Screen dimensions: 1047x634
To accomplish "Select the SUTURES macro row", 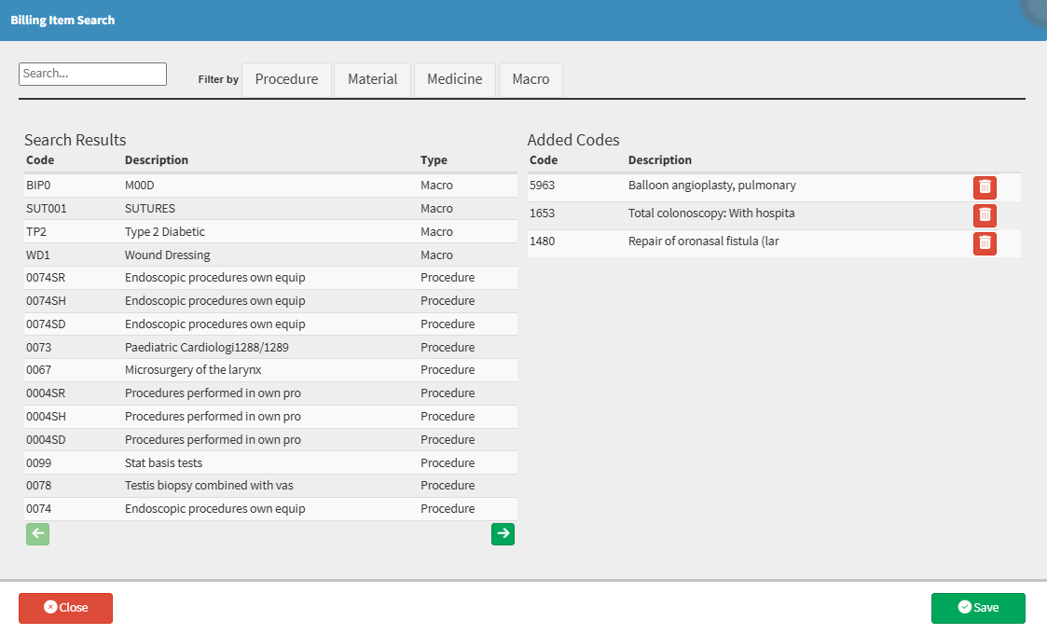I will point(149,209).
